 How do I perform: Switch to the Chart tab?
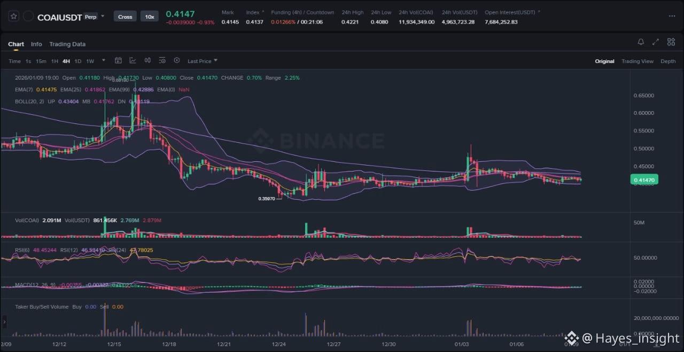tap(16, 44)
